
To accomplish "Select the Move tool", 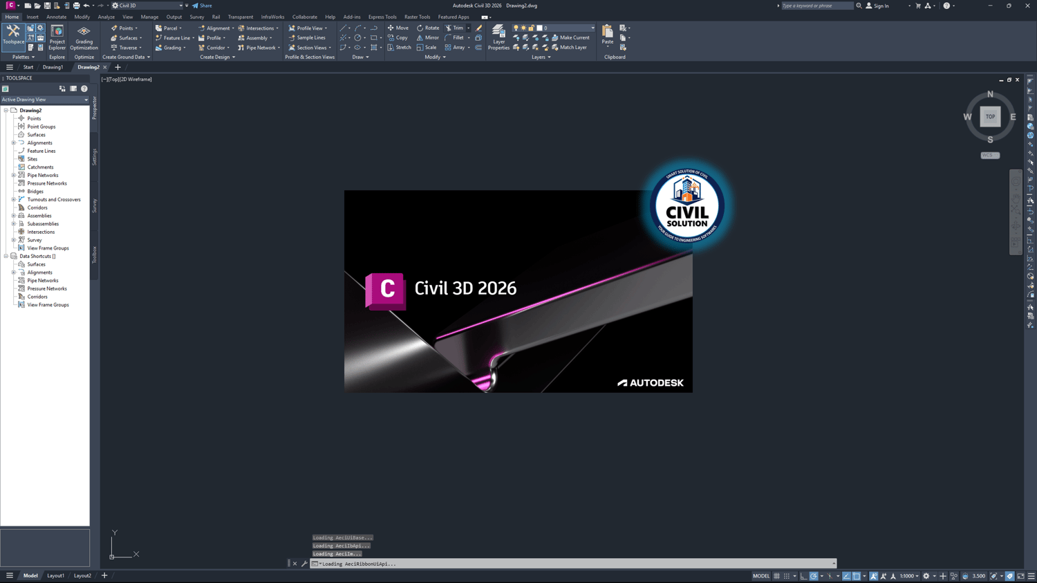I will [398, 28].
